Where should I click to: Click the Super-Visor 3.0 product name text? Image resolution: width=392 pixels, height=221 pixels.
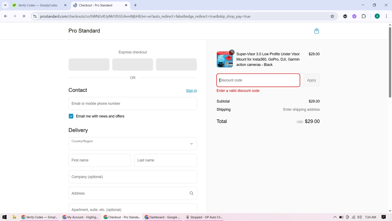pyautogui.click(x=268, y=59)
